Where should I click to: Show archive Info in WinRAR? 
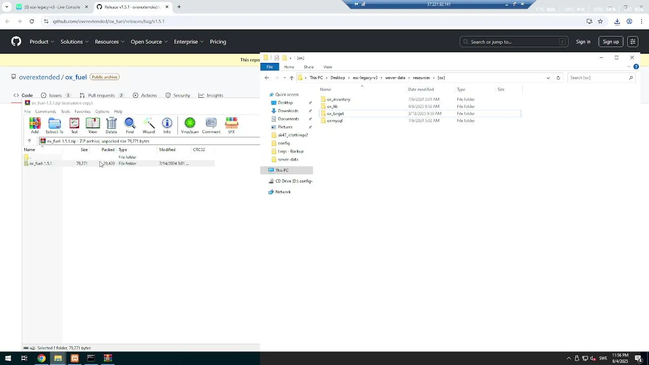pyautogui.click(x=167, y=125)
